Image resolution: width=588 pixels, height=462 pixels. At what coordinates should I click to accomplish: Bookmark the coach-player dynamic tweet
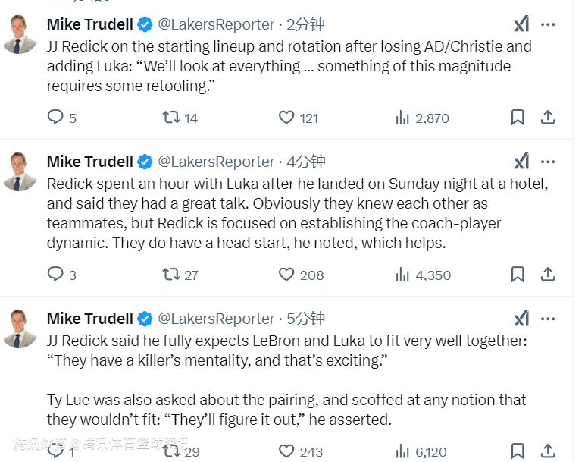[x=518, y=274]
